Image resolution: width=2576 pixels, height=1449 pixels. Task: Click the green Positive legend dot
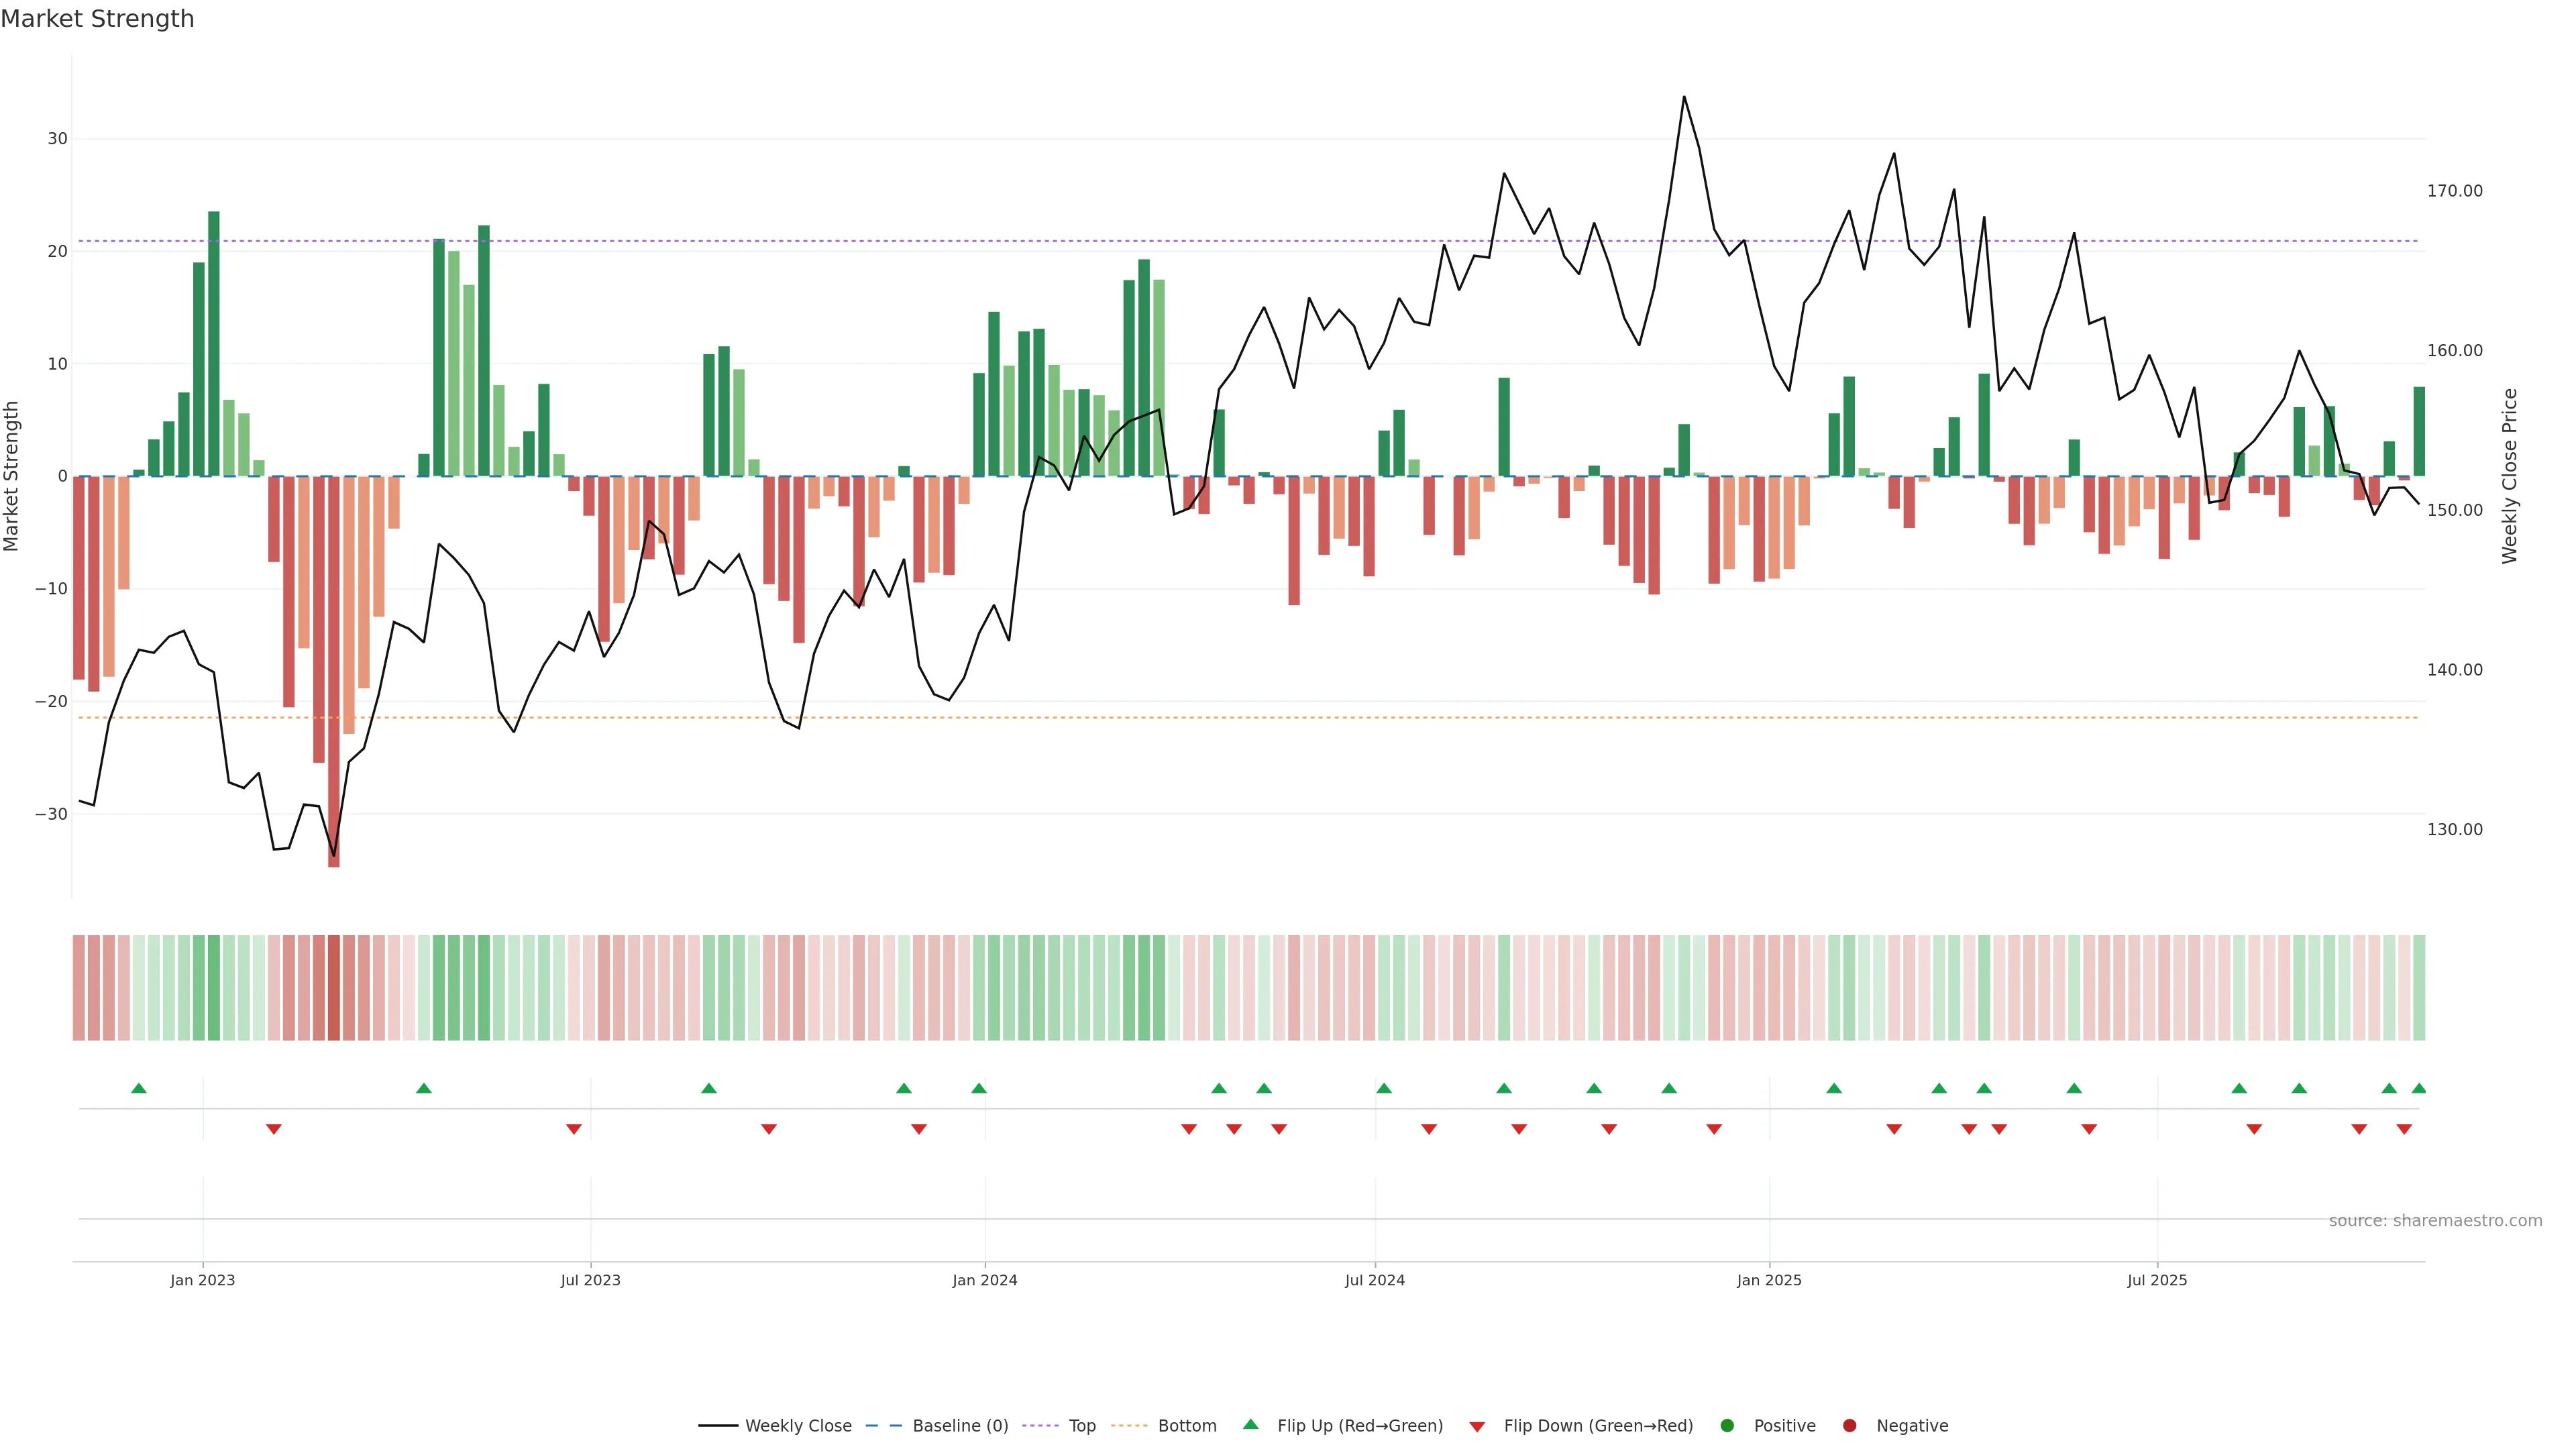pyautogui.click(x=1726, y=1425)
